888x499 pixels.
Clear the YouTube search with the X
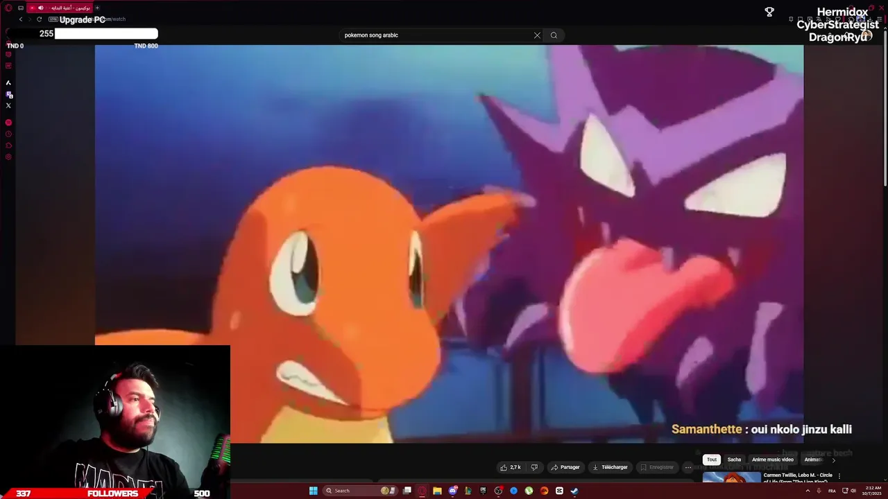coord(537,35)
